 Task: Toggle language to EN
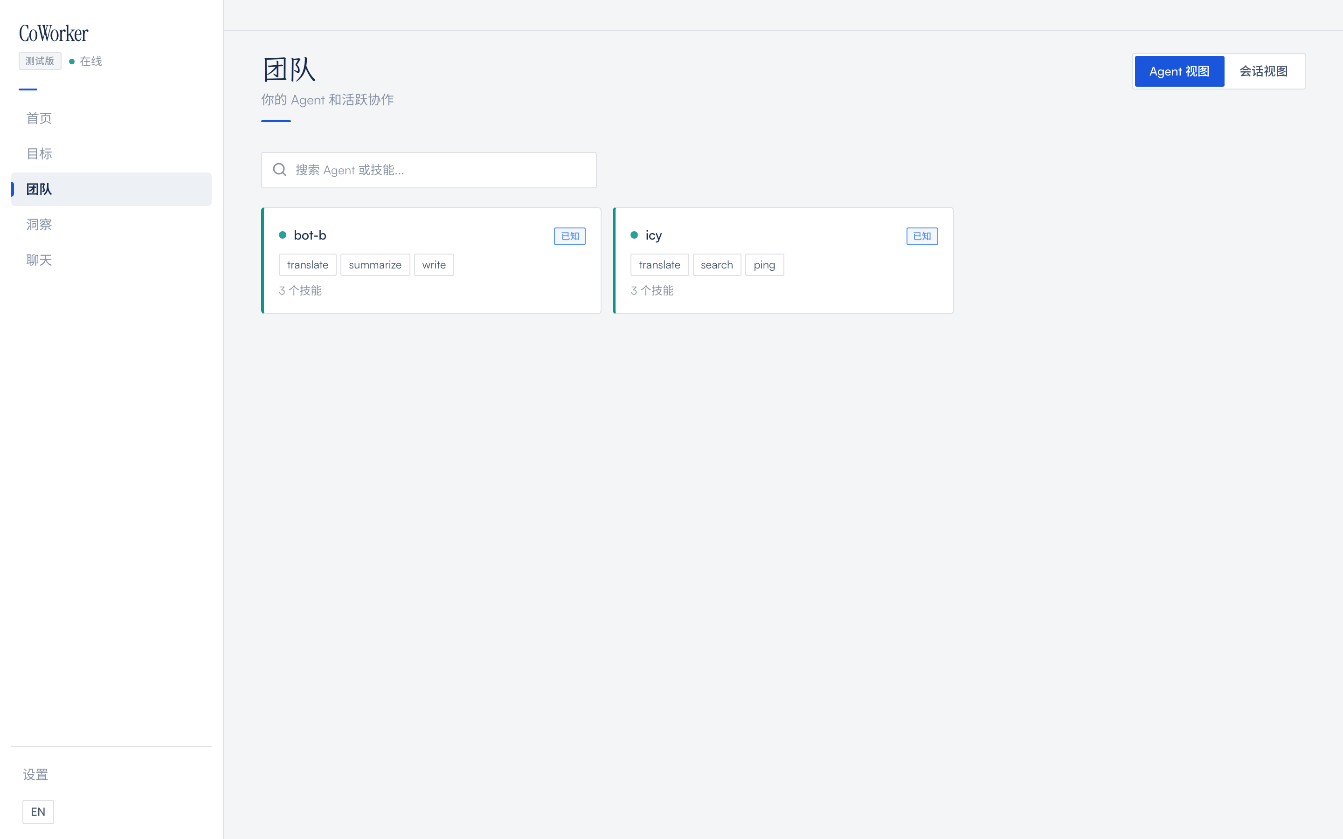click(38, 812)
